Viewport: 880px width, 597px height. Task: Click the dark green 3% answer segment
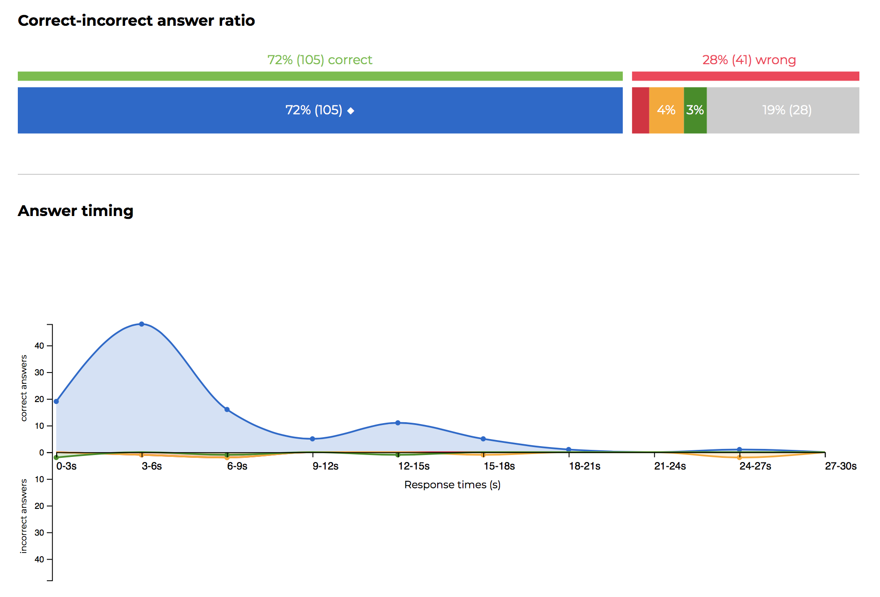695,110
